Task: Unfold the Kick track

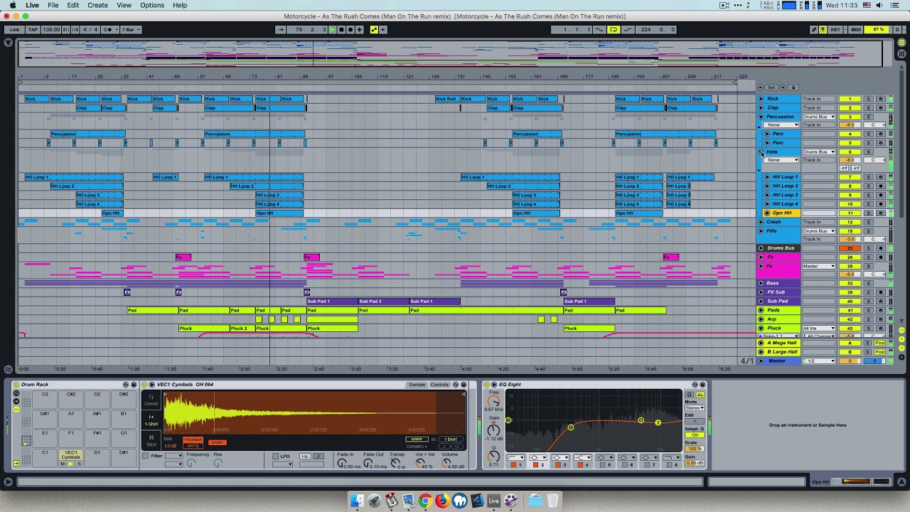Action: point(761,99)
